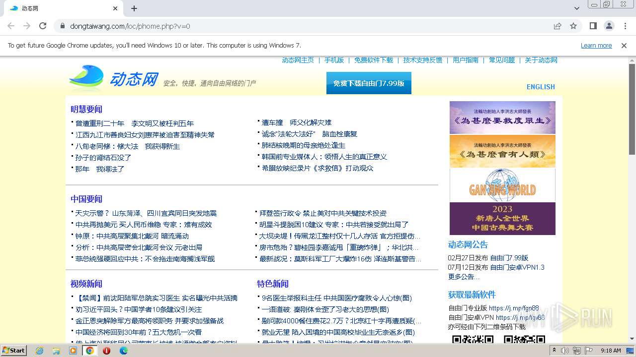This screenshot has width=636, height=357.
Task: Open article 希腊放映纪录片《求救信》打动观众
Action: coord(318,168)
